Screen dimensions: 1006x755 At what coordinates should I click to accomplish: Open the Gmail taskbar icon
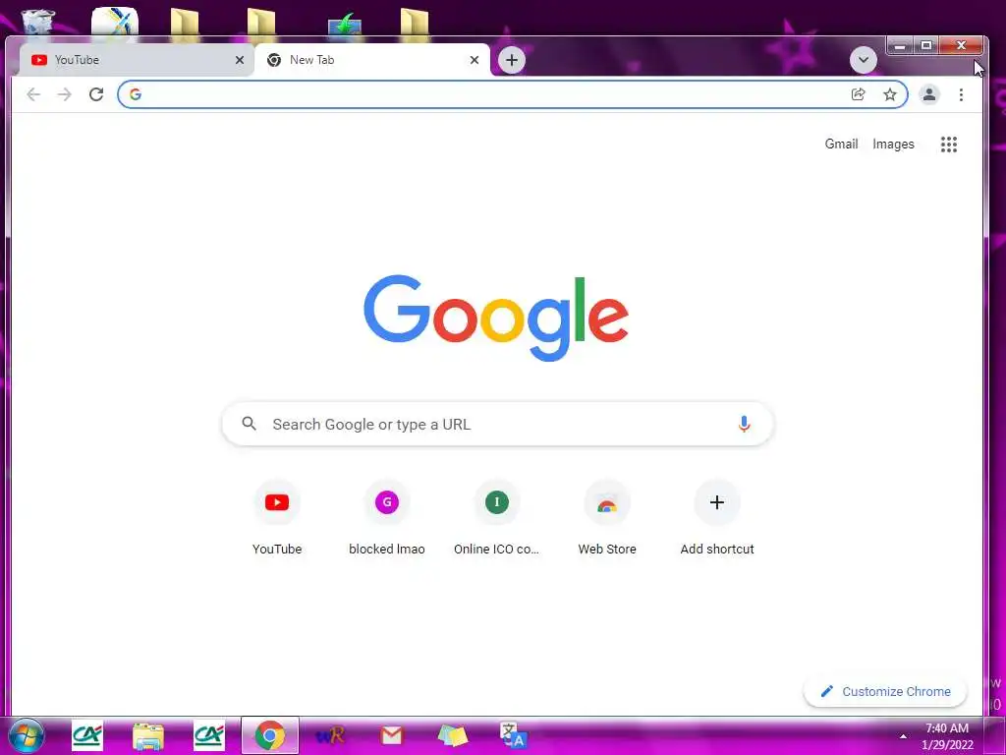point(391,735)
